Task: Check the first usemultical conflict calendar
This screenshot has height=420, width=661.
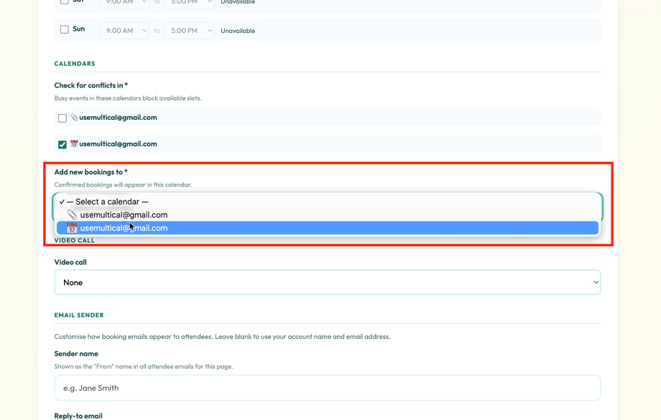Action: 62,117
